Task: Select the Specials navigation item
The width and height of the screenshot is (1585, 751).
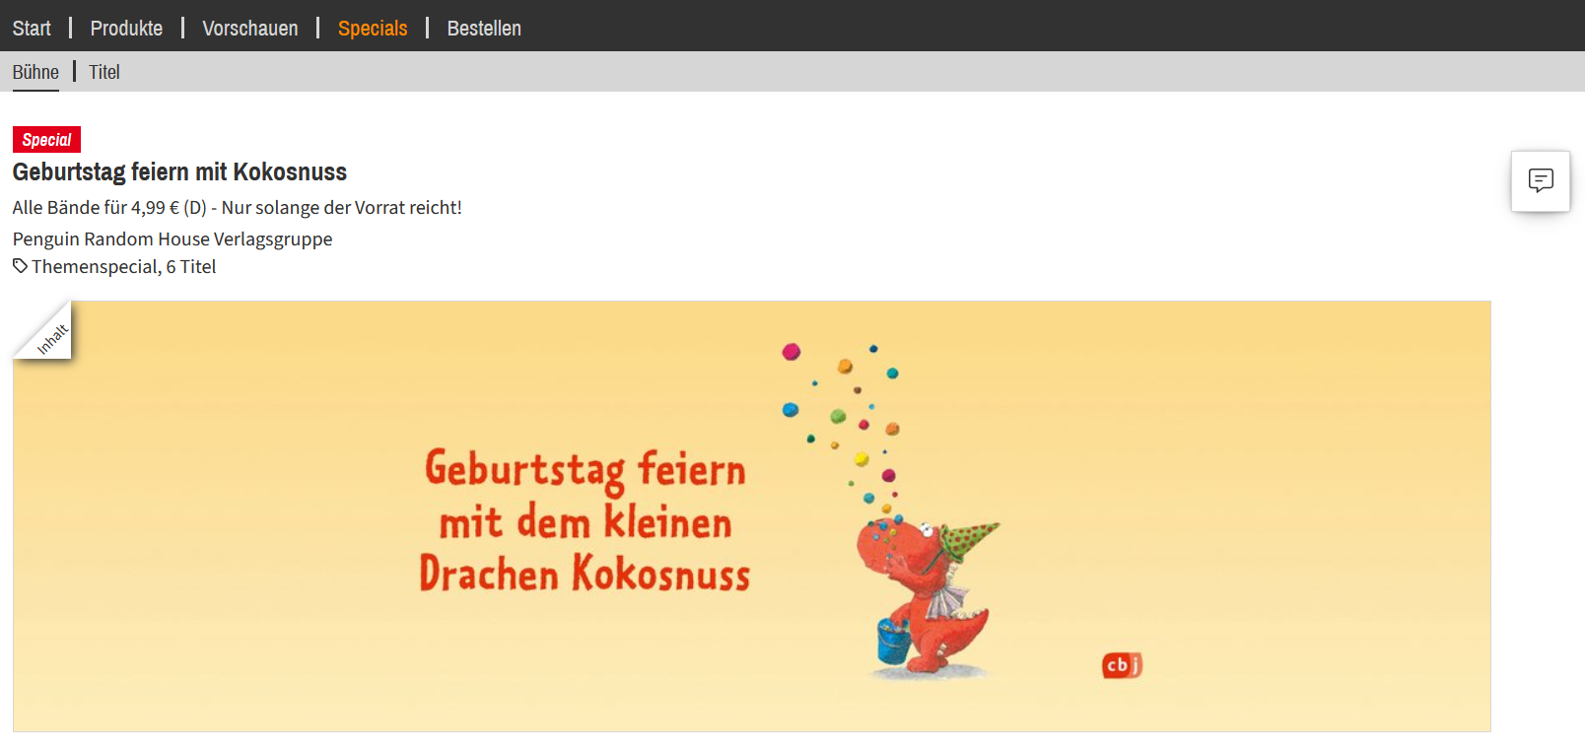Action: pyautogui.click(x=373, y=29)
